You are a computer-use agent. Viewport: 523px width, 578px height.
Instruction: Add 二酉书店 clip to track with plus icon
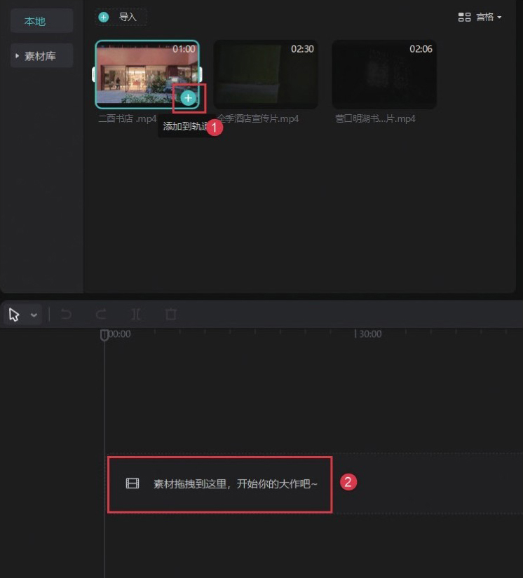click(x=188, y=97)
